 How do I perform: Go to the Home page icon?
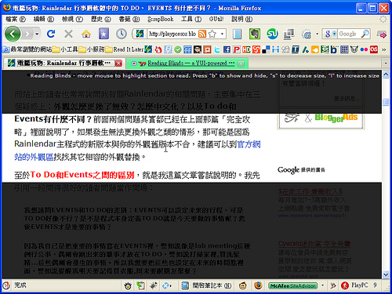pos(86,34)
